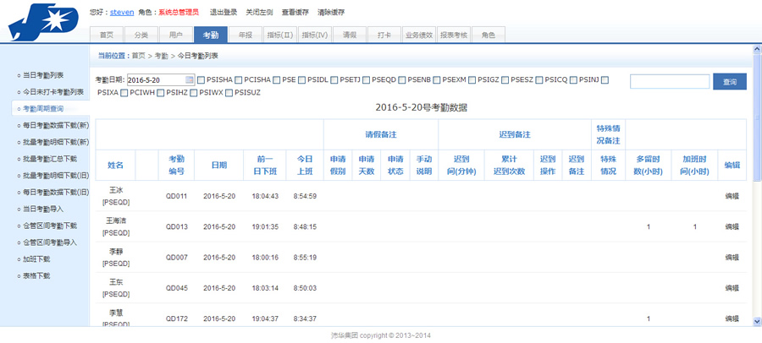The width and height of the screenshot is (762, 343).
Task: Click the scrollbar up arrow
Action: (757, 50)
